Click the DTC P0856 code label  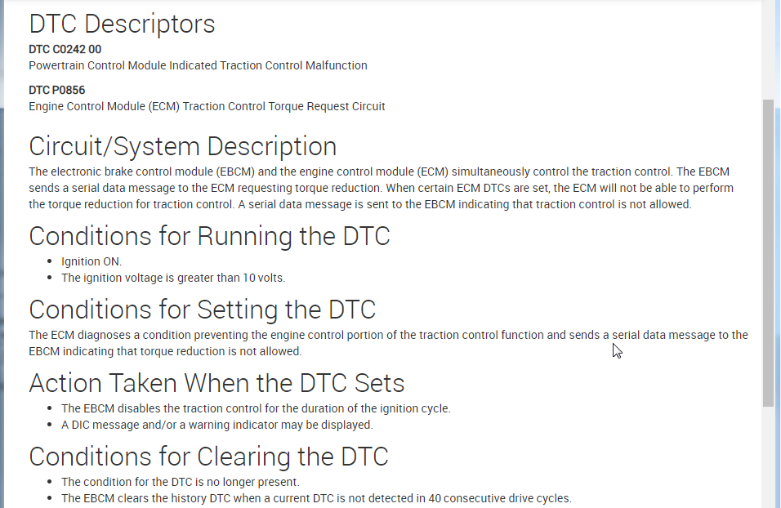pyautogui.click(x=57, y=90)
